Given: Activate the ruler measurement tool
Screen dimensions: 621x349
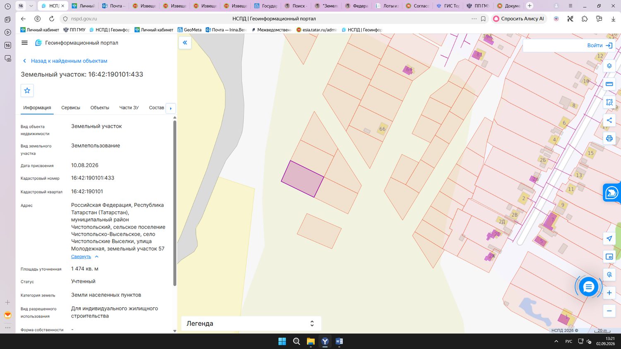Looking at the screenshot, I should (609, 84).
